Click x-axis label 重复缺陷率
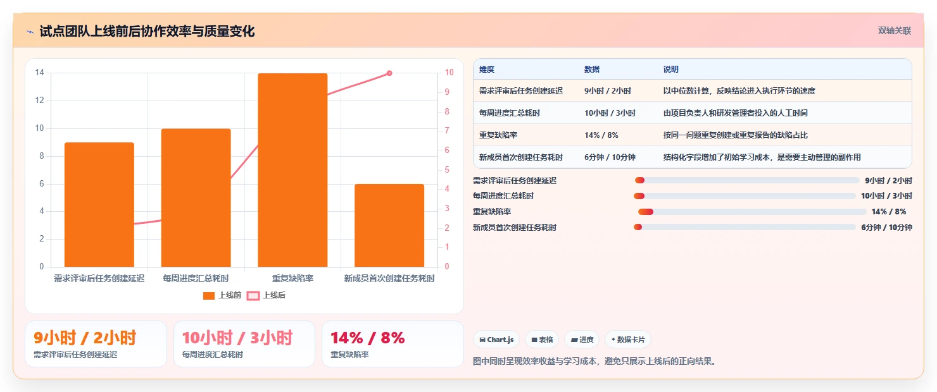The height and width of the screenshot is (392, 937). (x=292, y=278)
